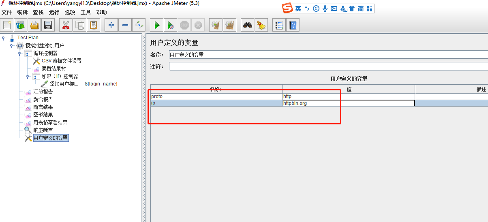488x222 pixels.
Task: Collapse the Test Plan tree node handle
Action: [x=4, y=38]
